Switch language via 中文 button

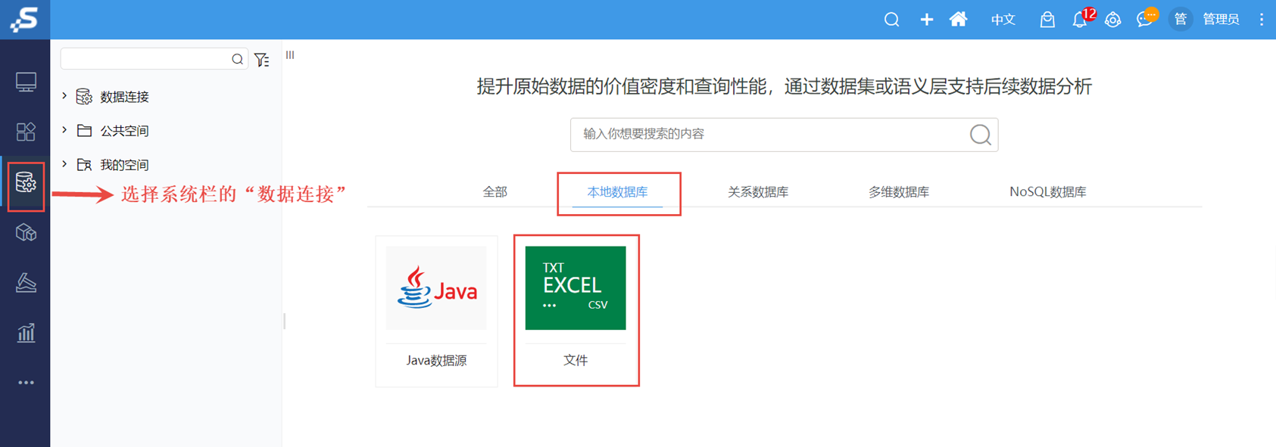1003,20
